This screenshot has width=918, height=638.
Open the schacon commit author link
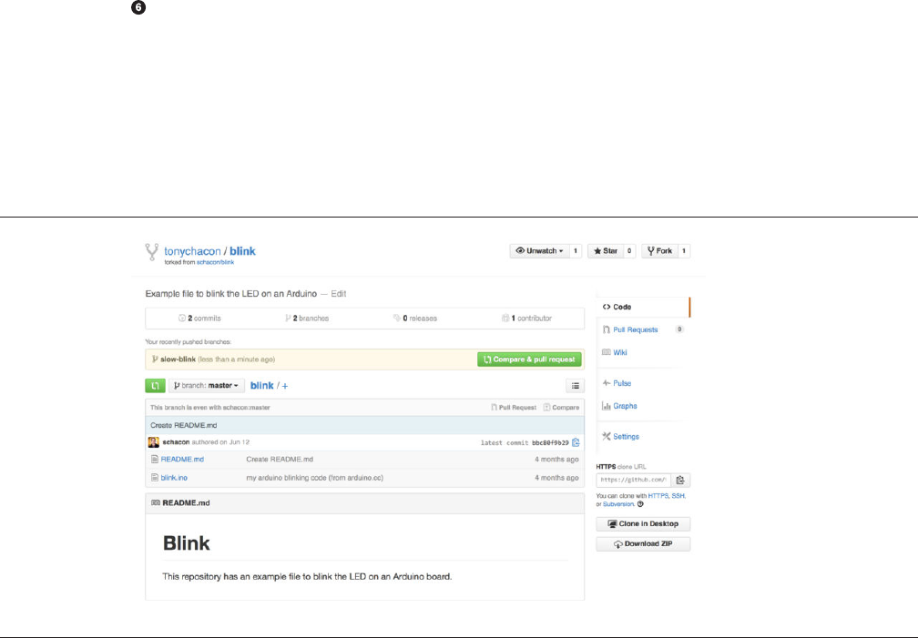point(177,442)
